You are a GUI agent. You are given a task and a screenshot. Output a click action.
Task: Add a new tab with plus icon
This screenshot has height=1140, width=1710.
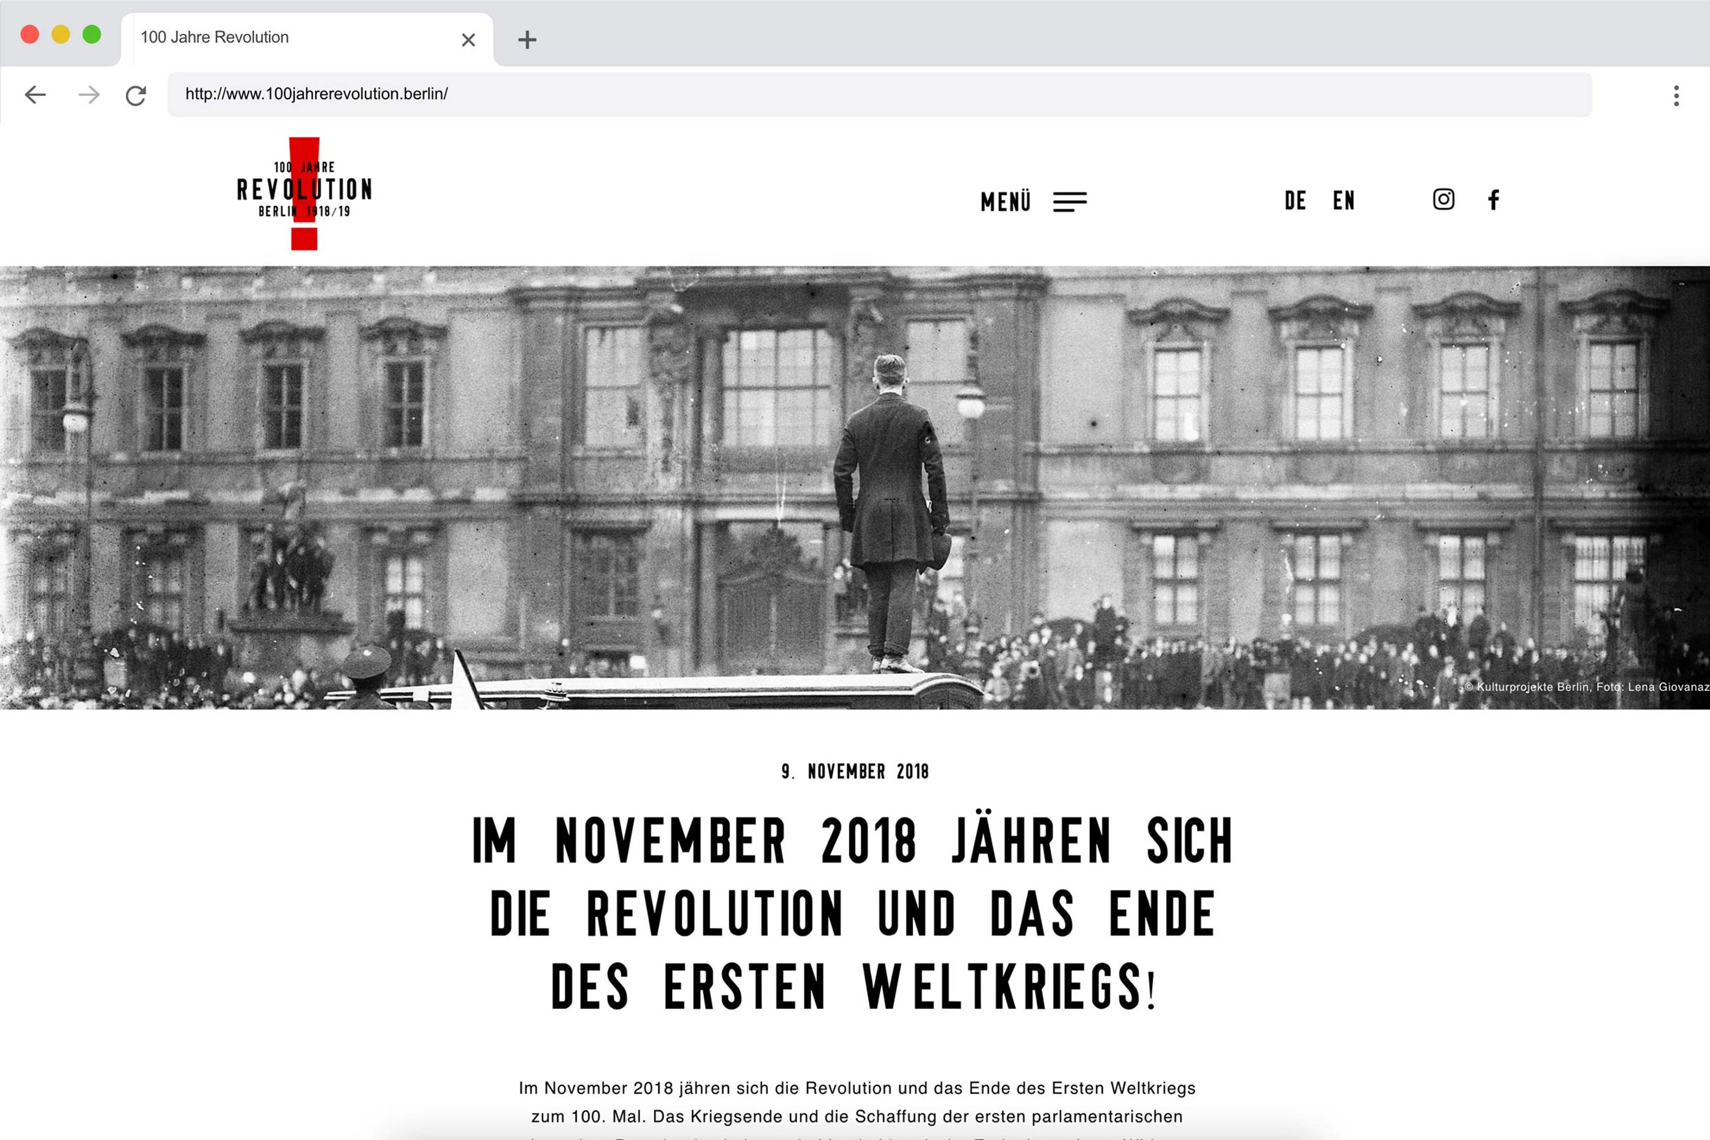coord(527,39)
